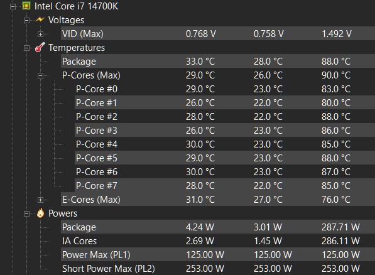Select the P-Core #4 row

click(x=225, y=144)
